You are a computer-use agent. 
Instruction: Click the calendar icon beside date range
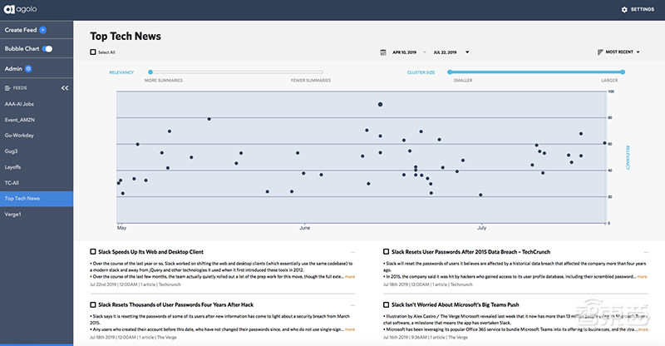click(383, 52)
